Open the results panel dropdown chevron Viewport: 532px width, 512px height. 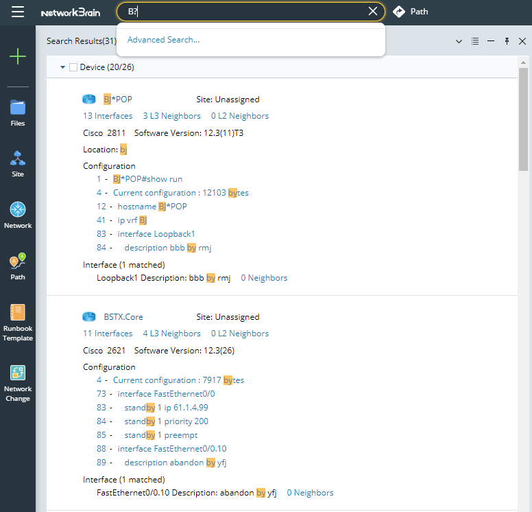coord(459,41)
